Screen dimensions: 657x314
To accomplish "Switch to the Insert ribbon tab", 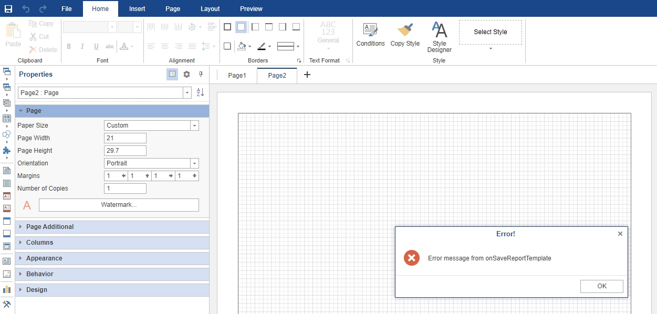I will coord(137,9).
